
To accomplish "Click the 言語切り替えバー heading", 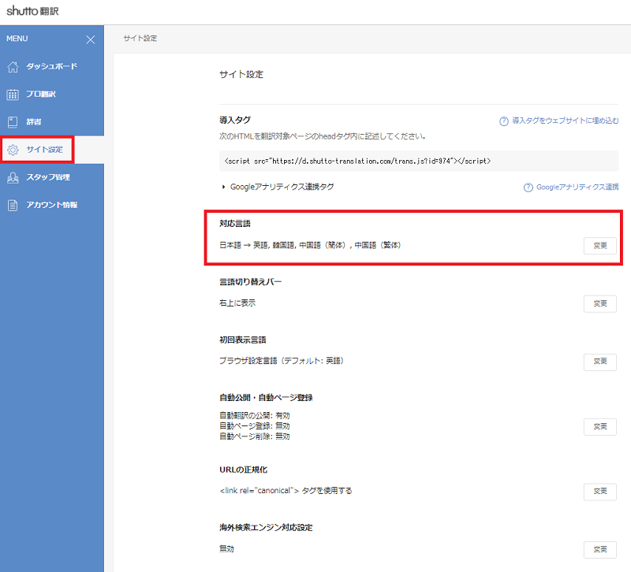I will point(250,282).
